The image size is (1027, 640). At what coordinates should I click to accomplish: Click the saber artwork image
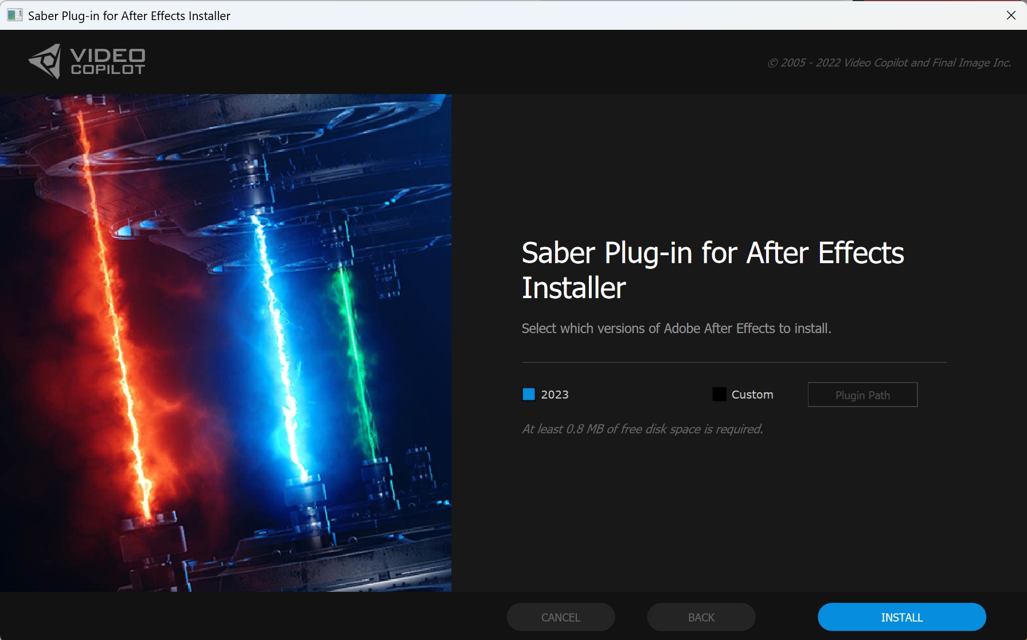(225, 342)
